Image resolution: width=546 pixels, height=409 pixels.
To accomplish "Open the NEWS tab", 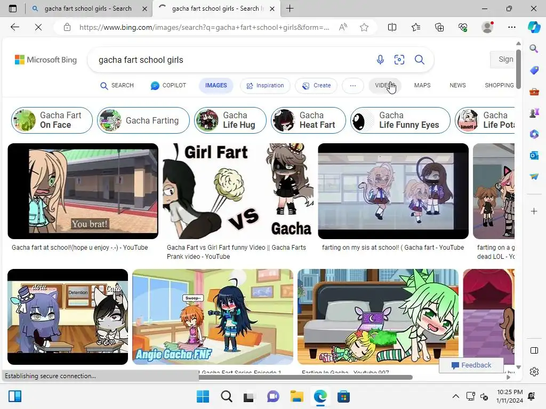I will click(457, 86).
